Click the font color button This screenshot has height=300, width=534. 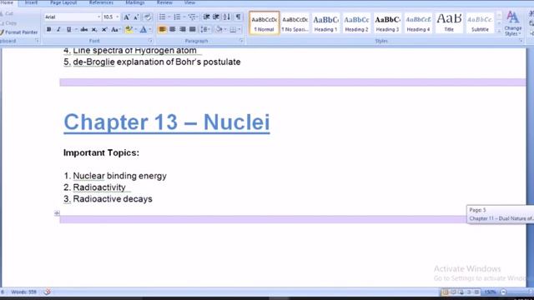tap(144, 30)
